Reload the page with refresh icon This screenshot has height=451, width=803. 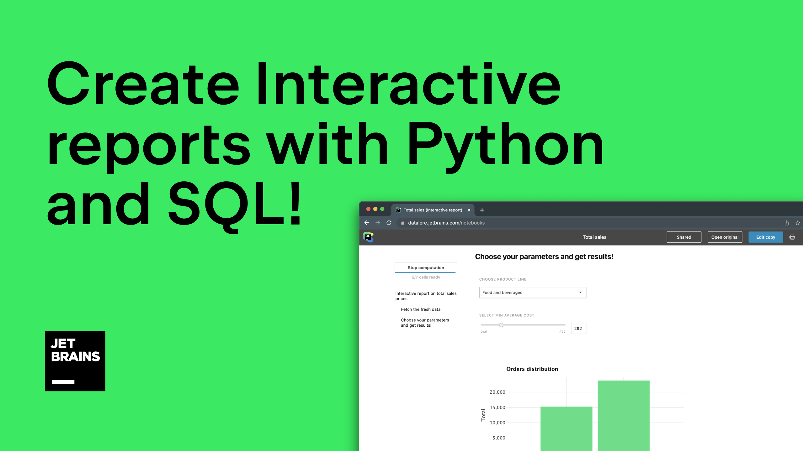[389, 223]
